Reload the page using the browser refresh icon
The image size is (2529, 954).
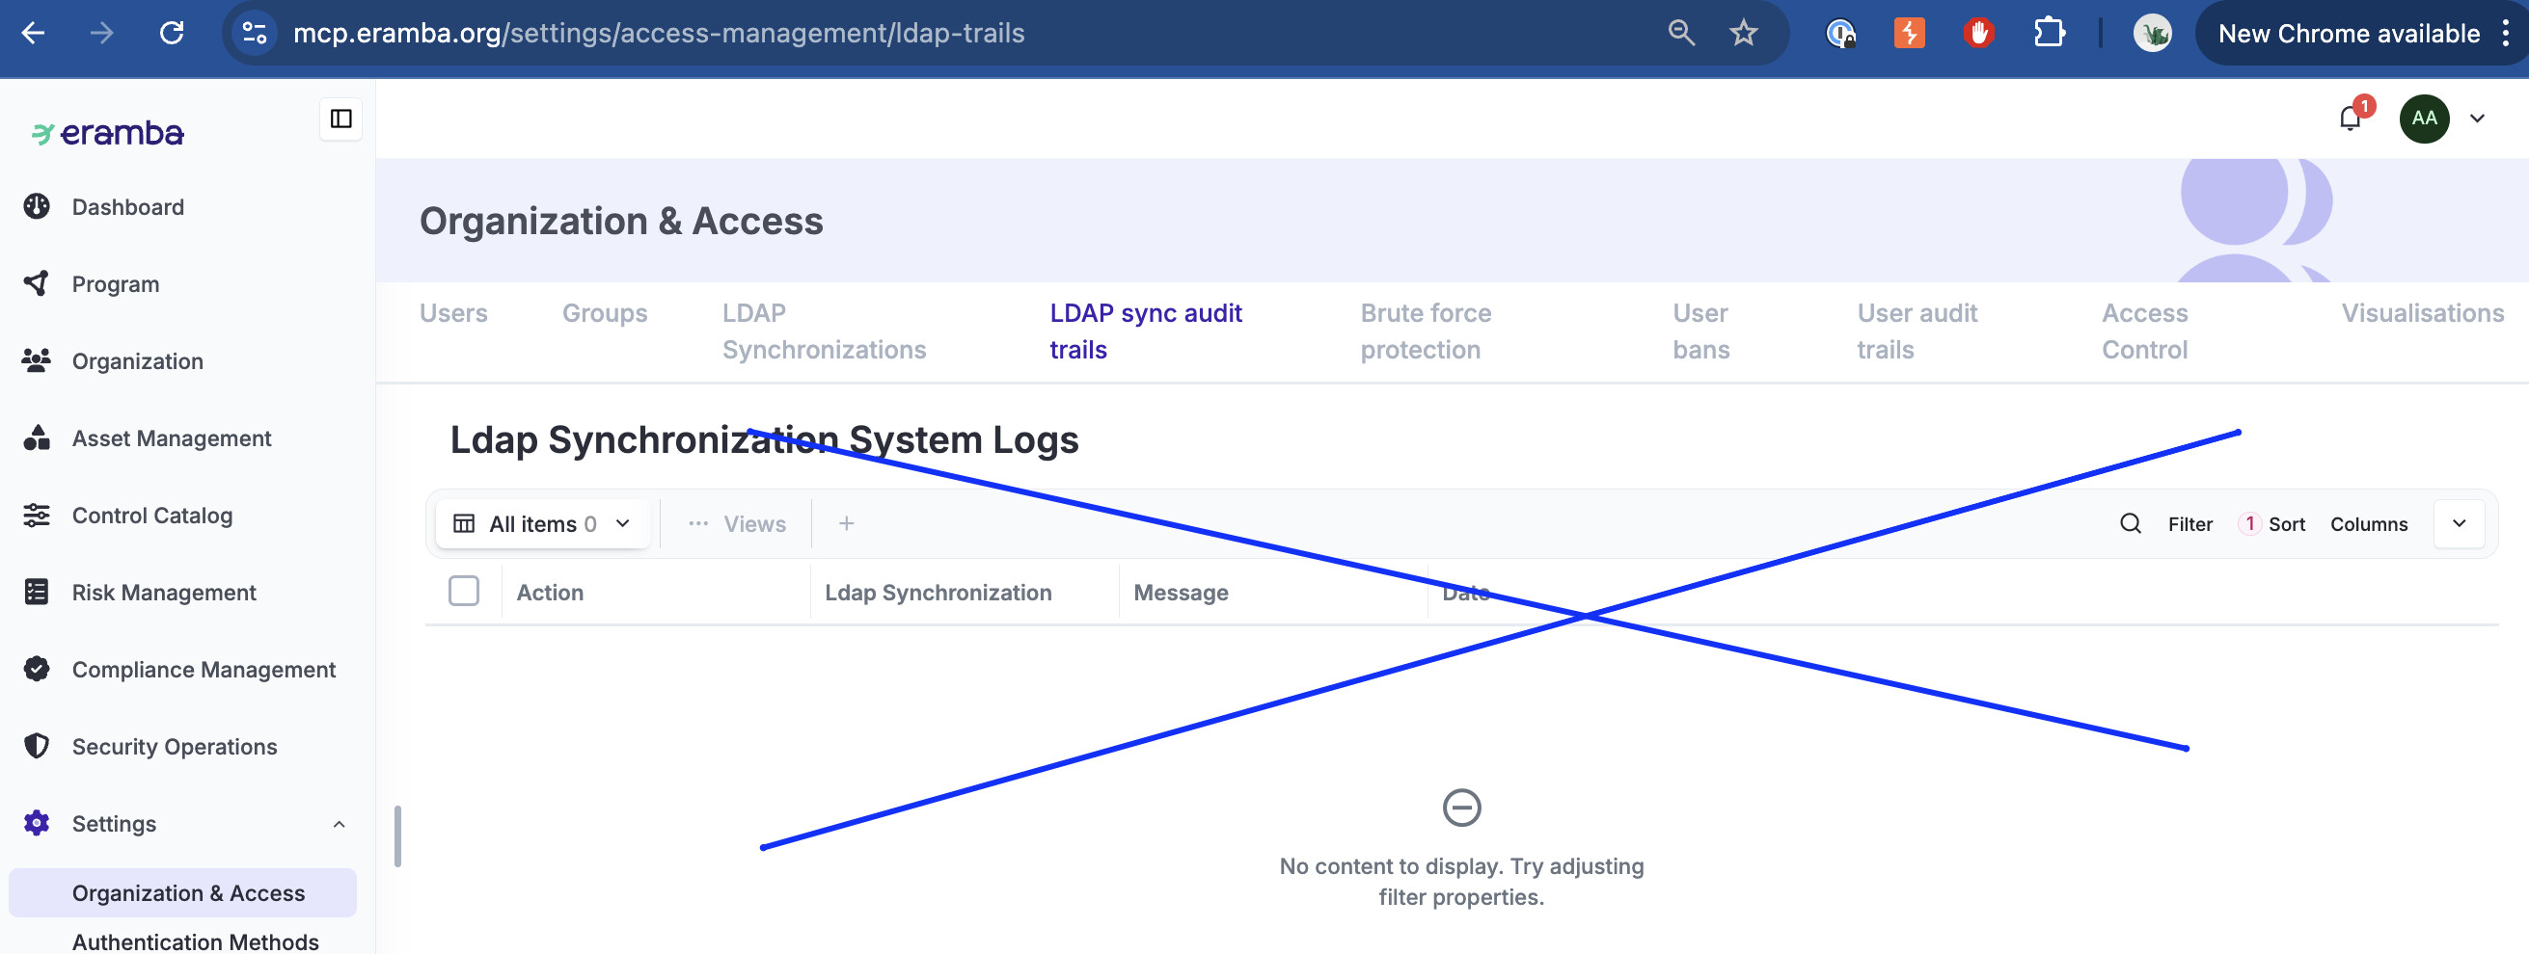tap(172, 34)
